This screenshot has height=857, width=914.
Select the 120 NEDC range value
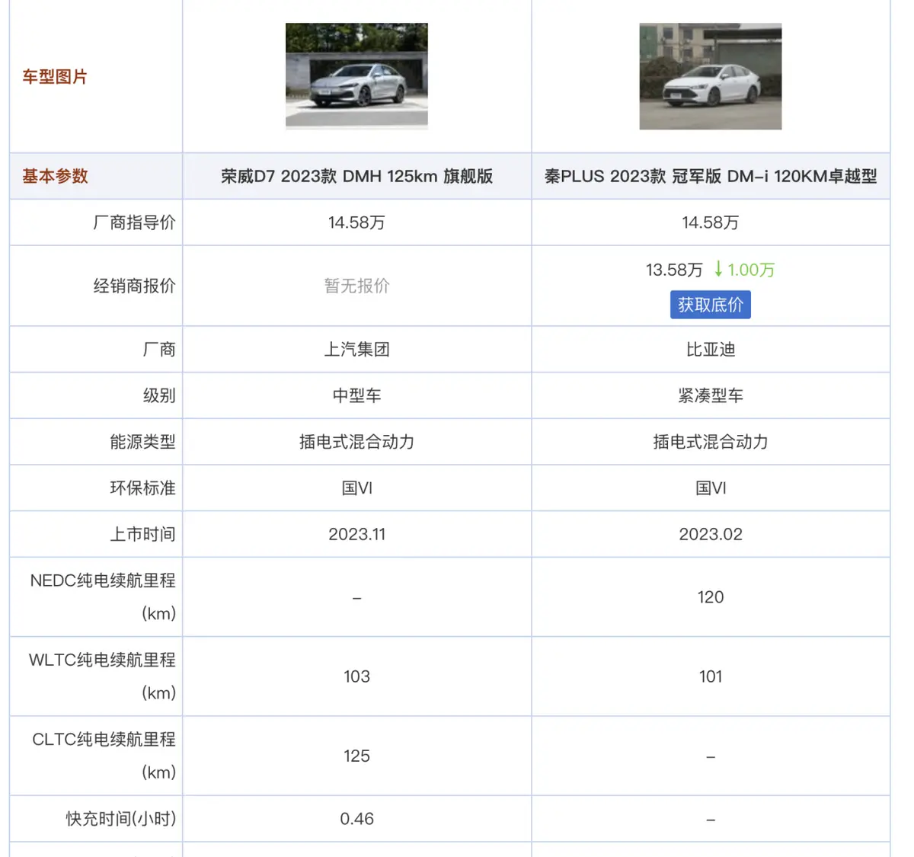[x=711, y=597]
